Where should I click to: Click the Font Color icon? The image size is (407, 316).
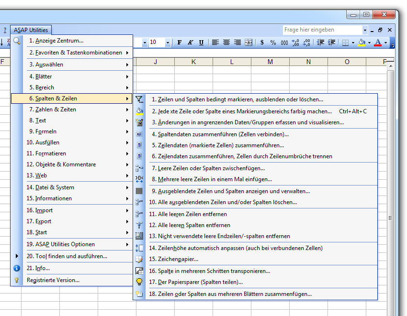point(378,43)
